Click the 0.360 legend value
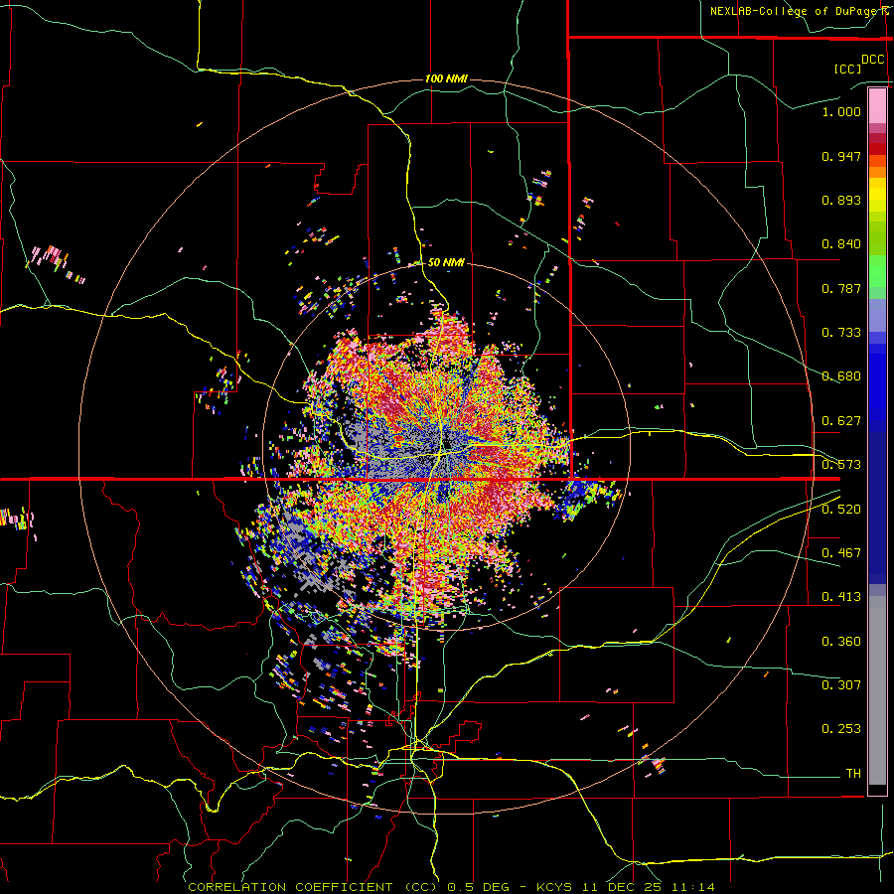Image resolution: width=894 pixels, height=894 pixels. pos(841,642)
